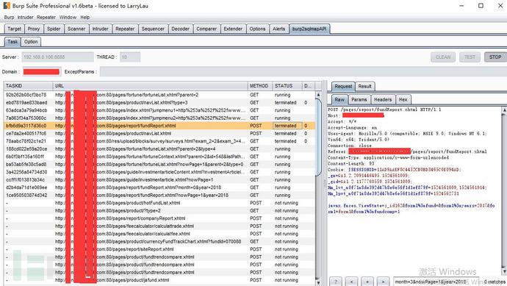The height and width of the screenshot is (286, 507).
Task: Click the search help question-mark button
Action: coord(336,282)
